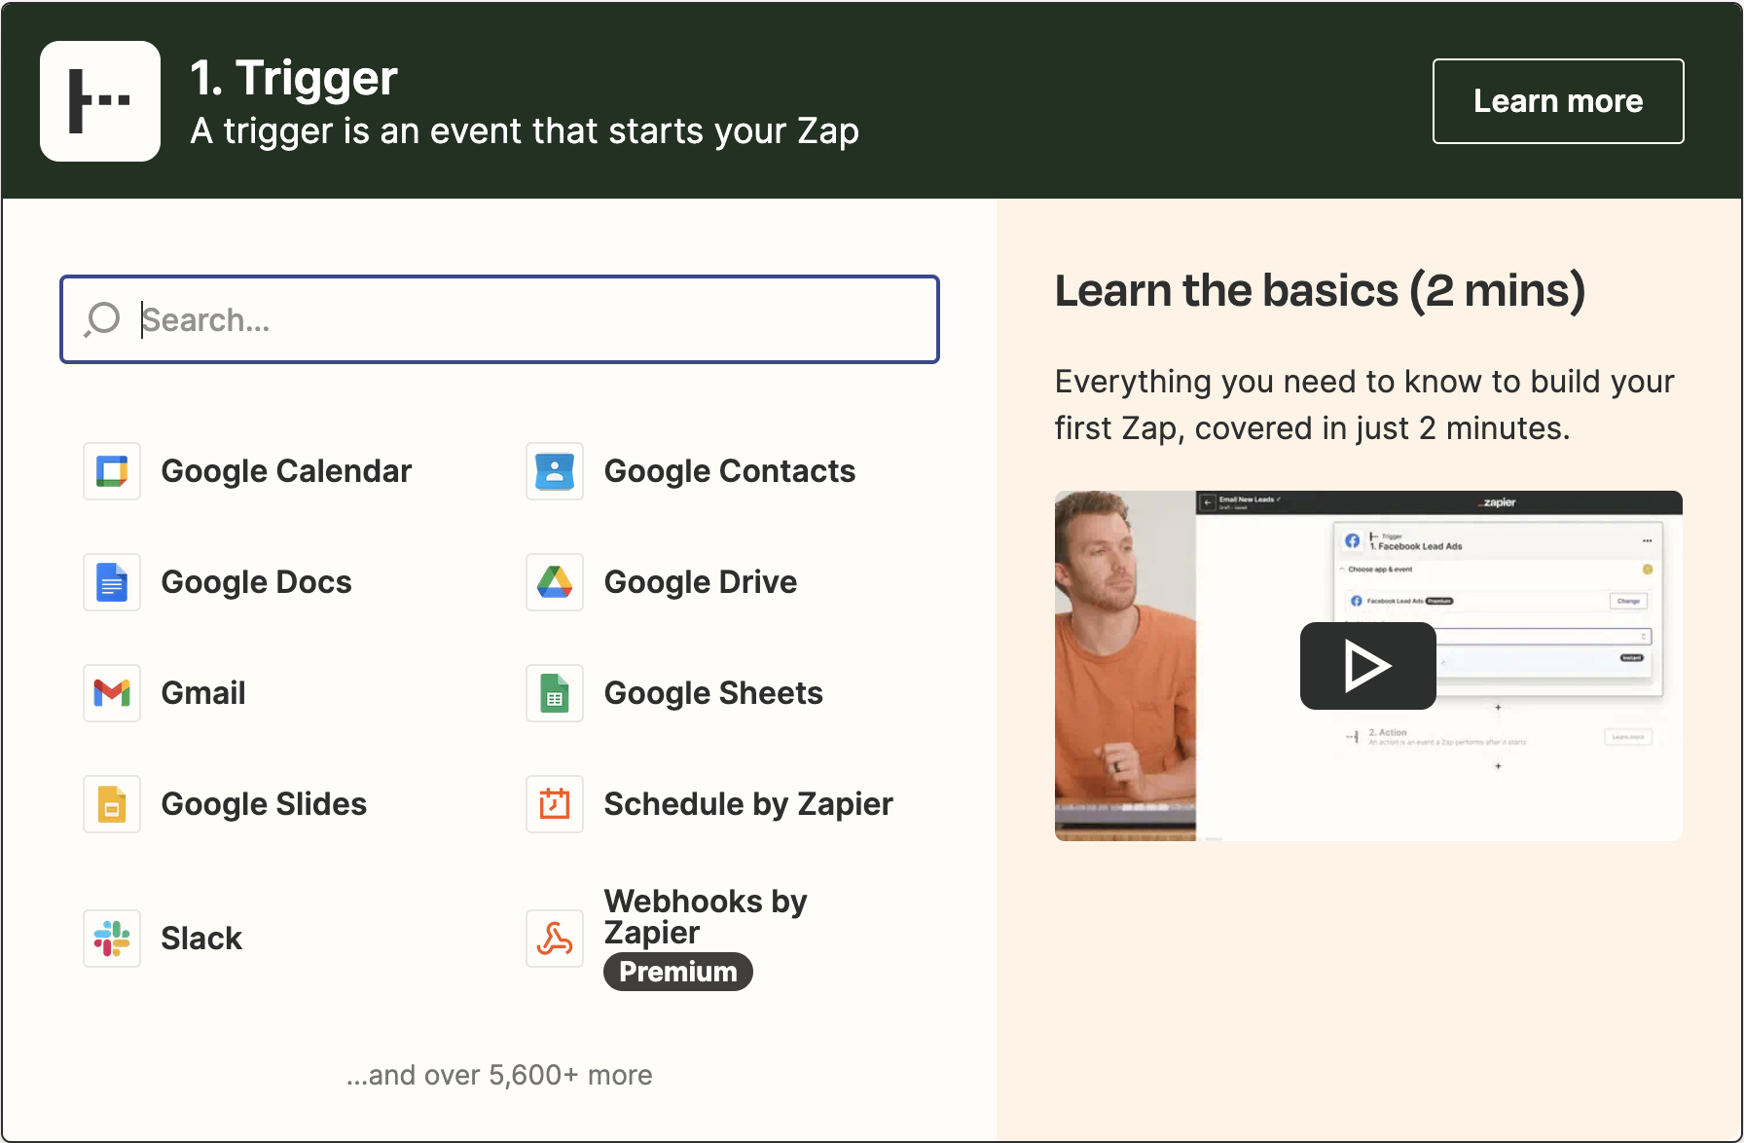Select the Slack icon

tap(112, 939)
